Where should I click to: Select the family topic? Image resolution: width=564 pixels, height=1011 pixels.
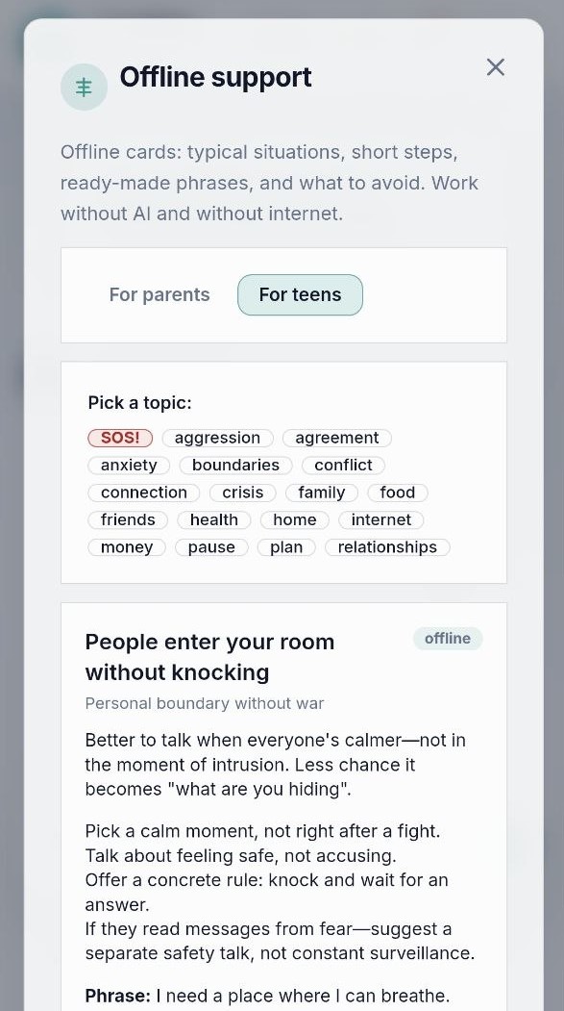pos(322,493)
